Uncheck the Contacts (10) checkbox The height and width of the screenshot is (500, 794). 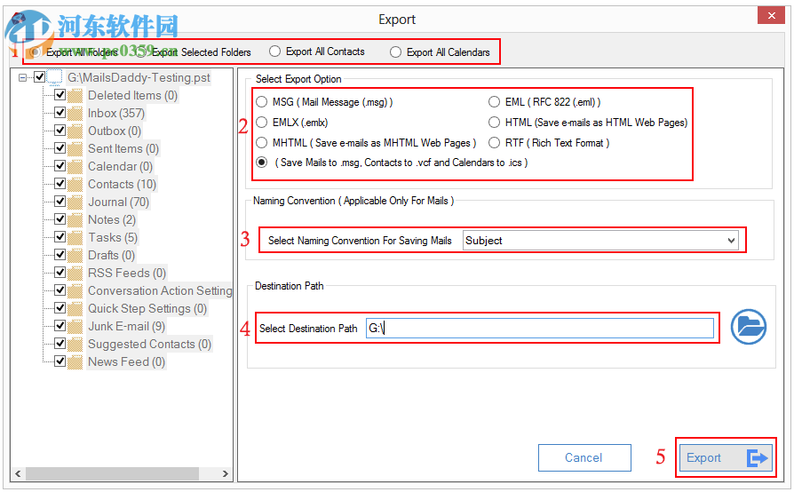(x=60, y=183)
